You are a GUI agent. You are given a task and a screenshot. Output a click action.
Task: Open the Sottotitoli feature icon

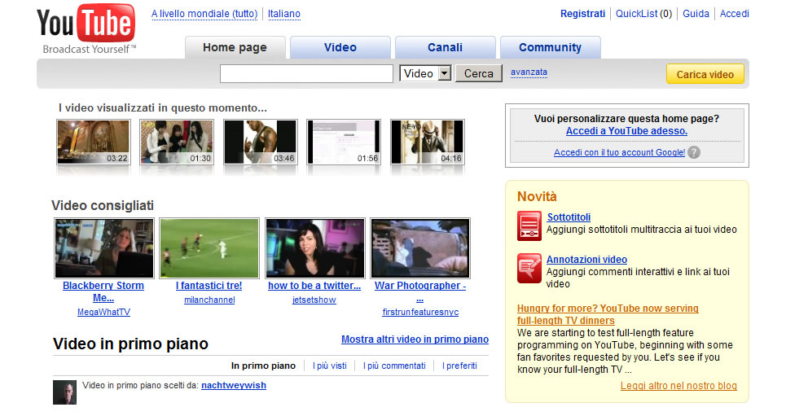click(529, 226)
